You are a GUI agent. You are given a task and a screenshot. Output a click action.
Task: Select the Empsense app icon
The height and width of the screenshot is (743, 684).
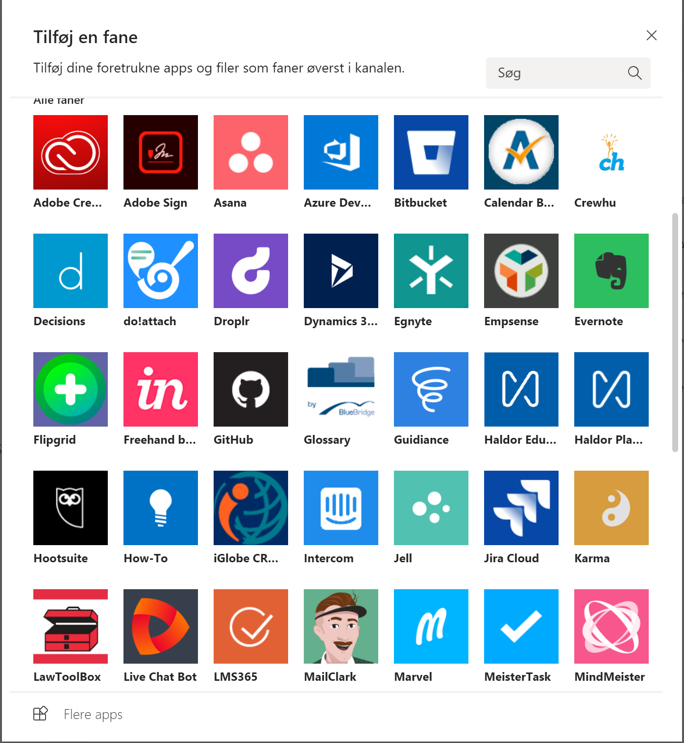[521, 271]
